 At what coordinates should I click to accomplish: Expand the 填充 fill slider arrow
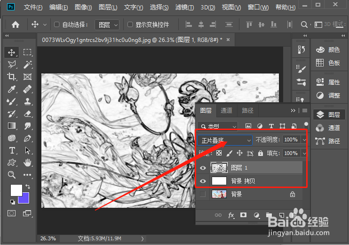pos(304,154)
